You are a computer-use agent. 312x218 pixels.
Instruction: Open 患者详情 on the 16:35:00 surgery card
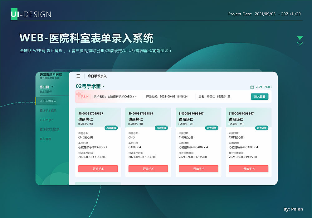(x=161, y=128)
